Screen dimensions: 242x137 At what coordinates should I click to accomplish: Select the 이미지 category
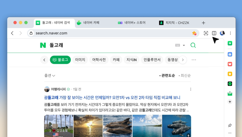click(80, 60)
